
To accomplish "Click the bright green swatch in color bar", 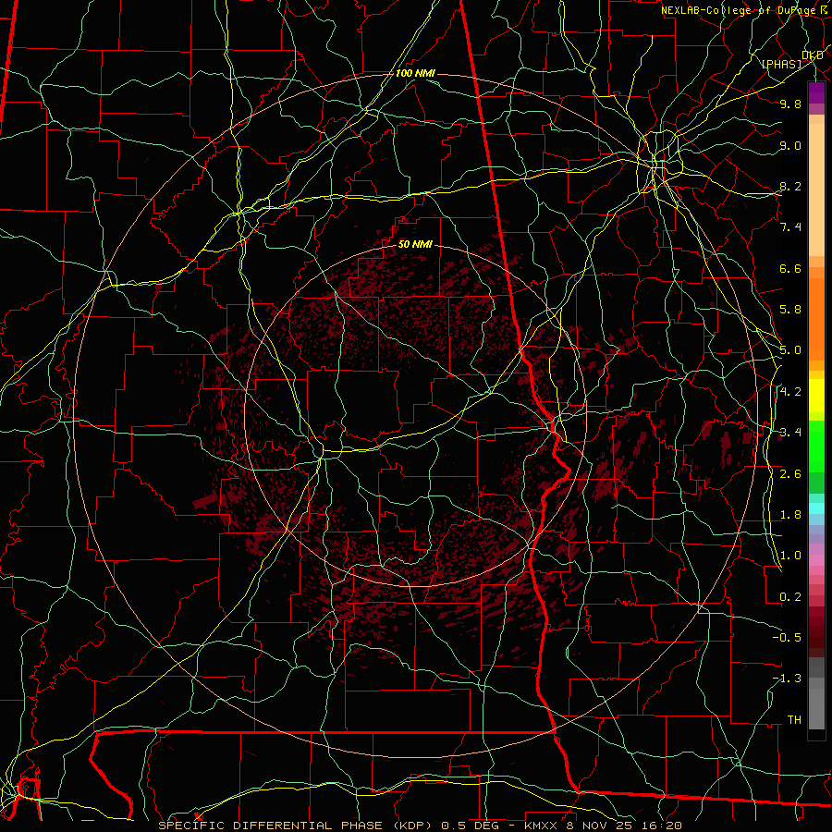I will 816,446.
